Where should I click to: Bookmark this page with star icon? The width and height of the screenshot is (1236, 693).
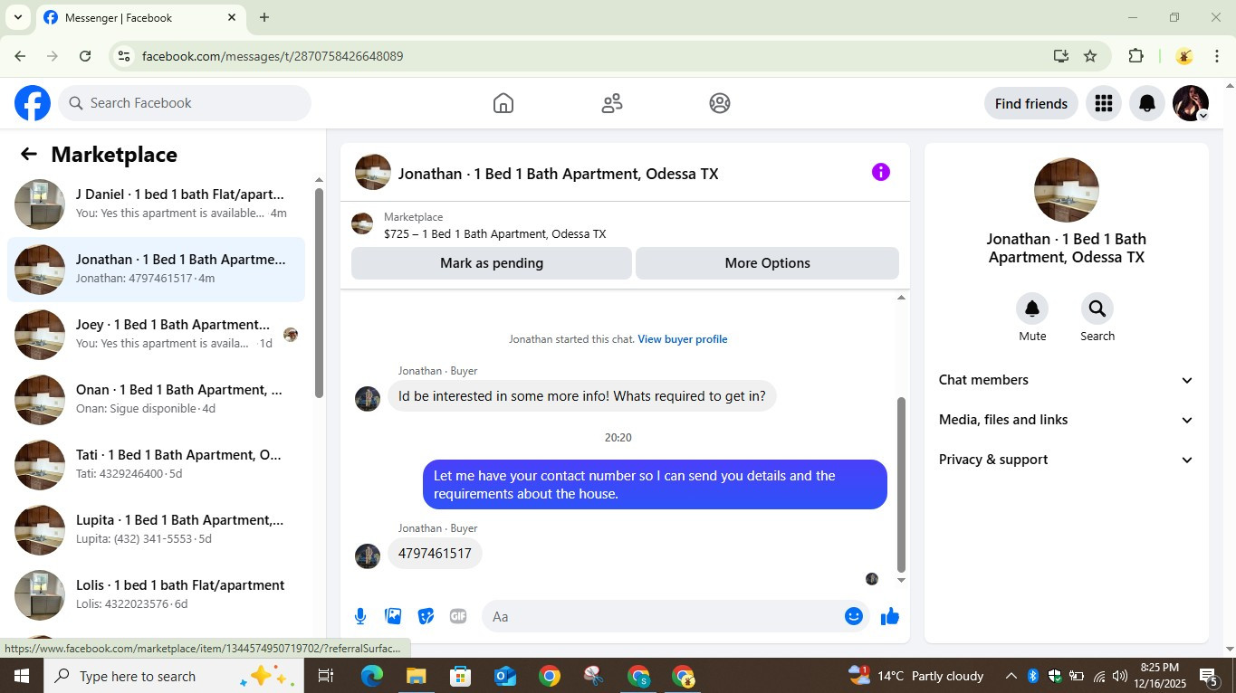click(x=1090, y=56)
